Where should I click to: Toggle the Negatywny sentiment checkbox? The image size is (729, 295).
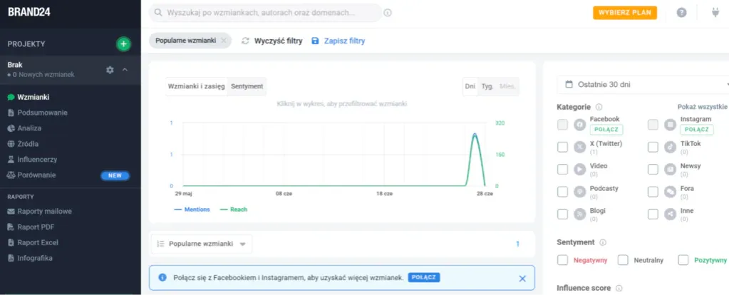point(562,260)
